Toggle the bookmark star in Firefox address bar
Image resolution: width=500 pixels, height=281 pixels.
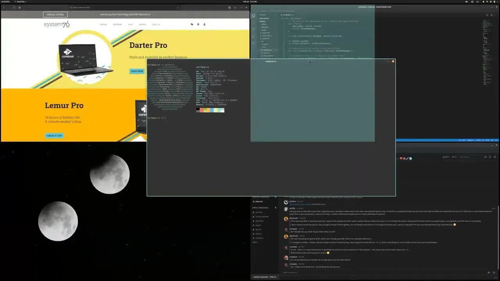[x=178, y=7]
